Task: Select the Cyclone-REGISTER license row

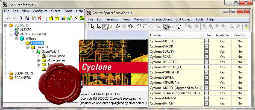Action: coord(198,62)
